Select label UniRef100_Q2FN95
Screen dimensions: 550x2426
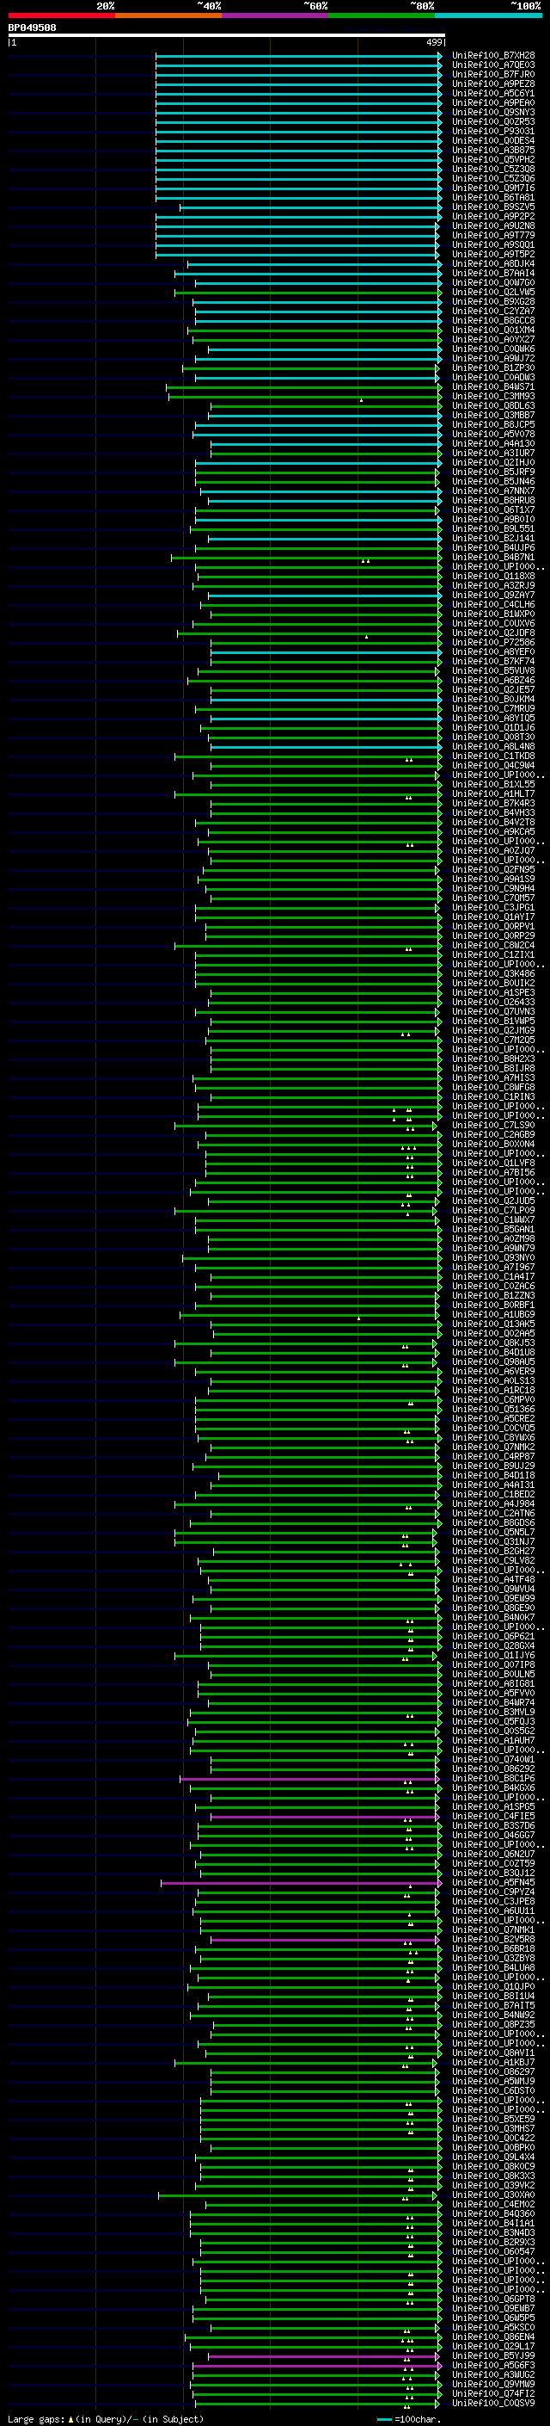click(493, 869)
